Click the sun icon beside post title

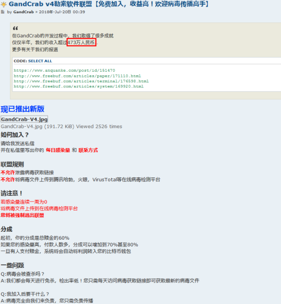pos(4,4)
